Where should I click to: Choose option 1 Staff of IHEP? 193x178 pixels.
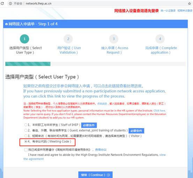click(x=25, y=125)
